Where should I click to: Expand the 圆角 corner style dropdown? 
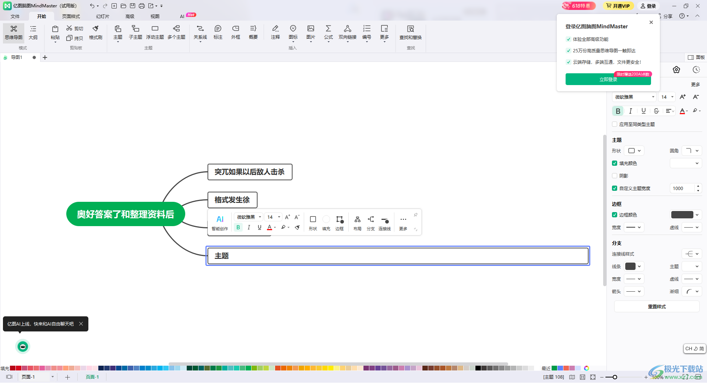pos(692,151)
